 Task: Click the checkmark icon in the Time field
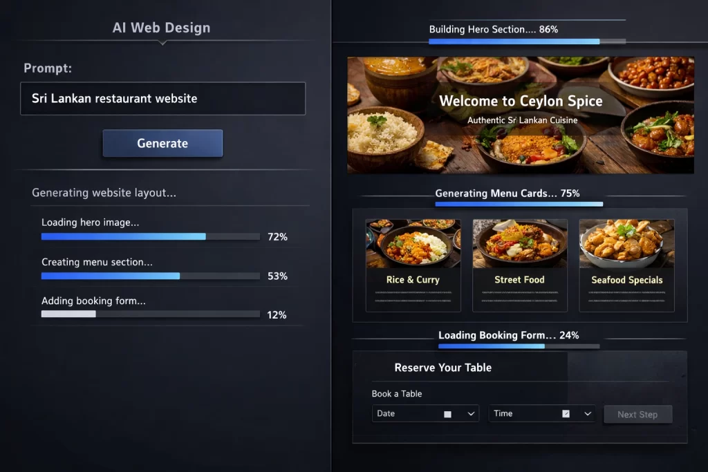[x=566, y=414]
